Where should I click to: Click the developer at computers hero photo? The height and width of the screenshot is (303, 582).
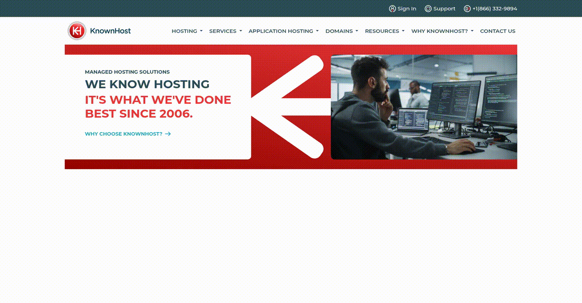click(x=424, y=107)
